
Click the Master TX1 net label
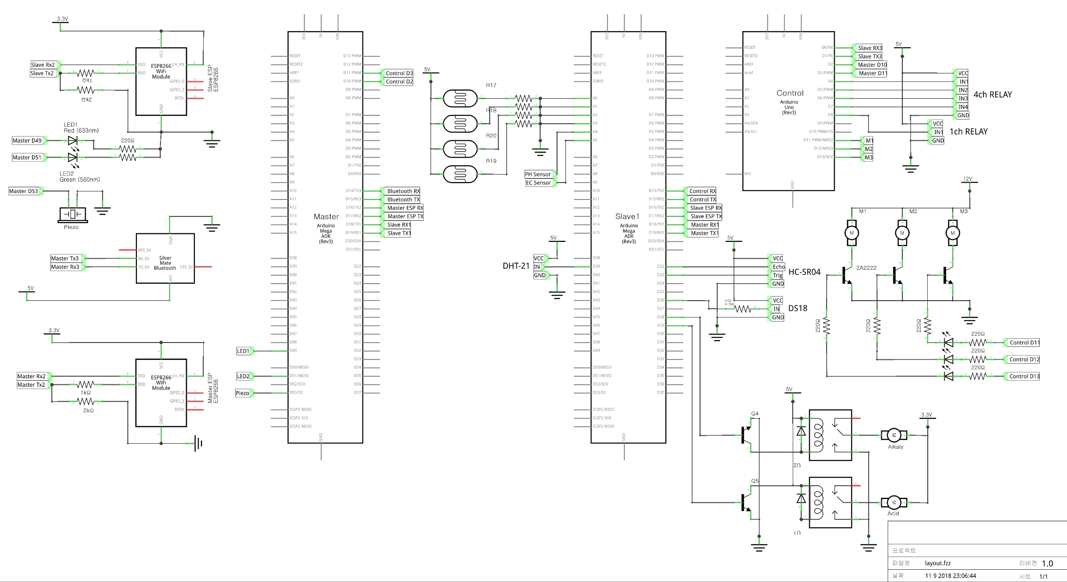pos(701,233)
